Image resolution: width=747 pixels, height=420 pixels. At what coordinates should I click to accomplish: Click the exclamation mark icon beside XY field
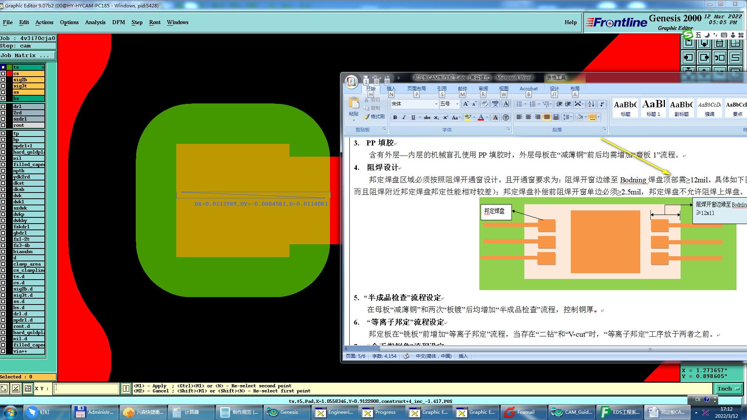(x=126, y=388)
